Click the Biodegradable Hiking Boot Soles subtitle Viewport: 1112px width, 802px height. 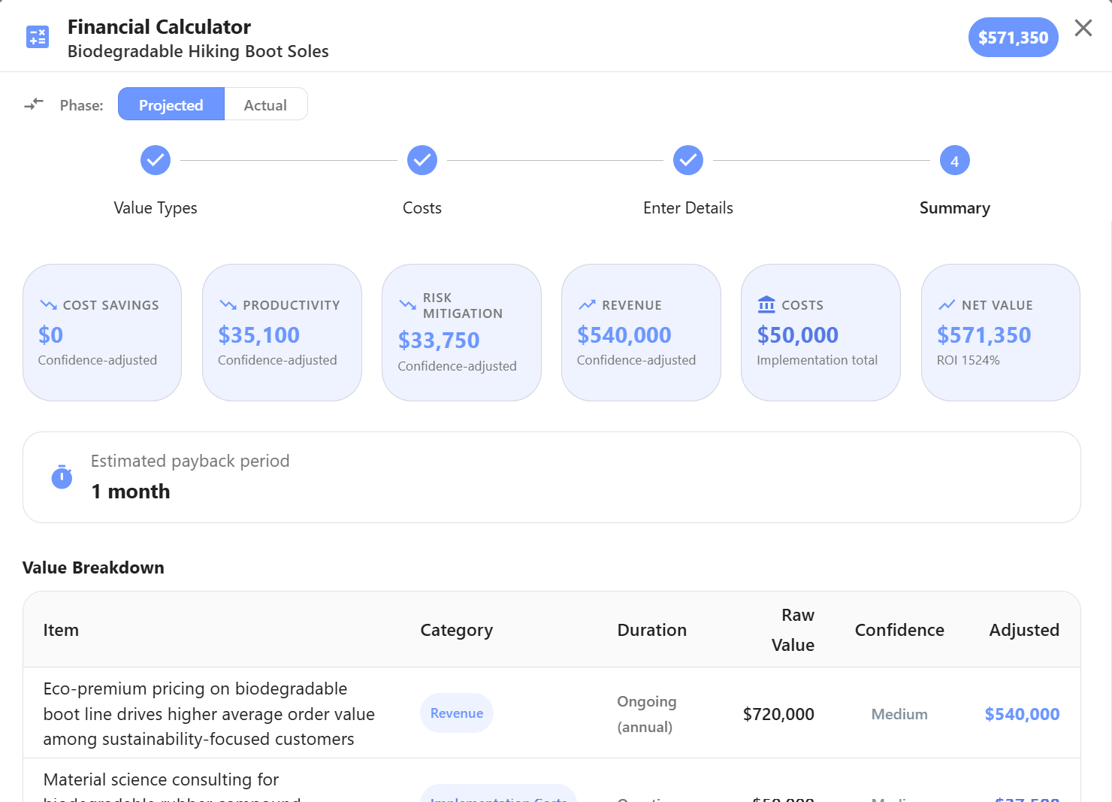point(198,51)
